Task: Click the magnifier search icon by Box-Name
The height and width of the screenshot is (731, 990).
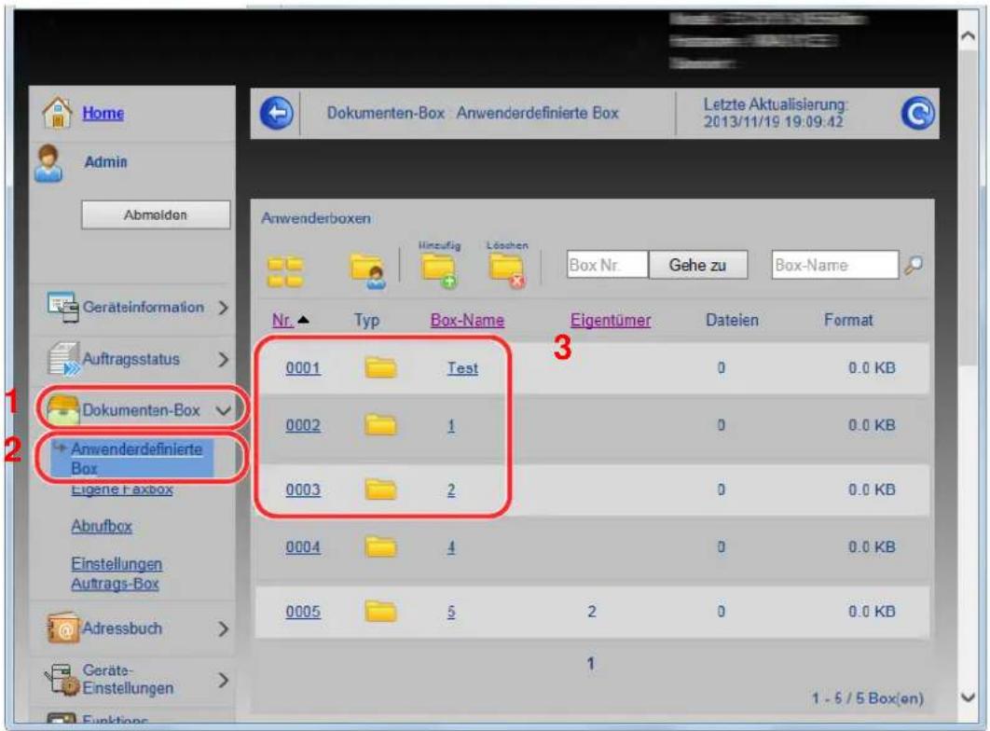Action: pyautogui.click(x=914, y=265)
